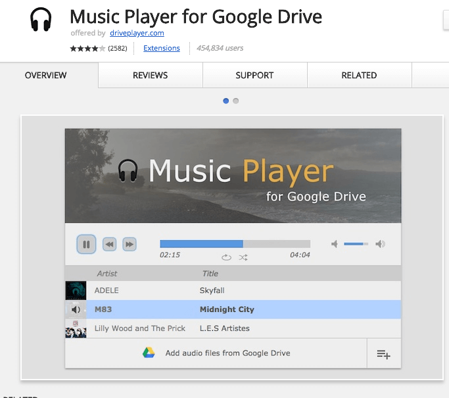This screenshot has width=449, height=398.
Task: Toggle the shuffle icon
Action: (x=243, y=257)
